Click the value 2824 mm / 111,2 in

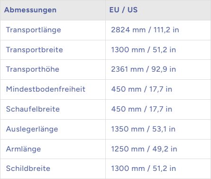pyautogui.click(x=145, y=30)
